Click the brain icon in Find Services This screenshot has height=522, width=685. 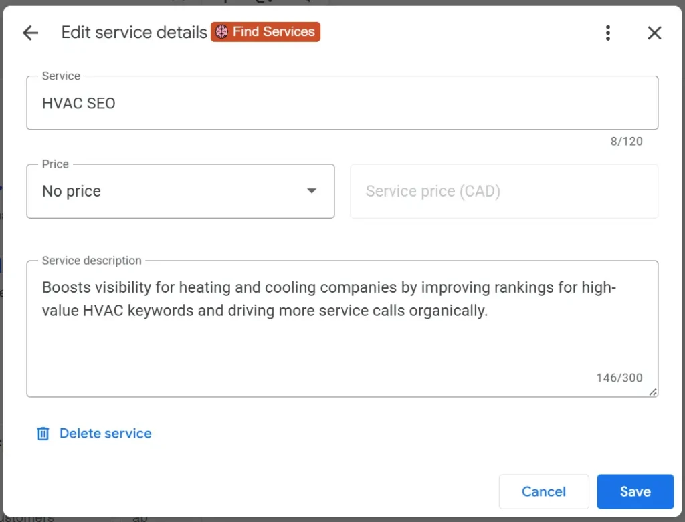click(x=221, y=32)
